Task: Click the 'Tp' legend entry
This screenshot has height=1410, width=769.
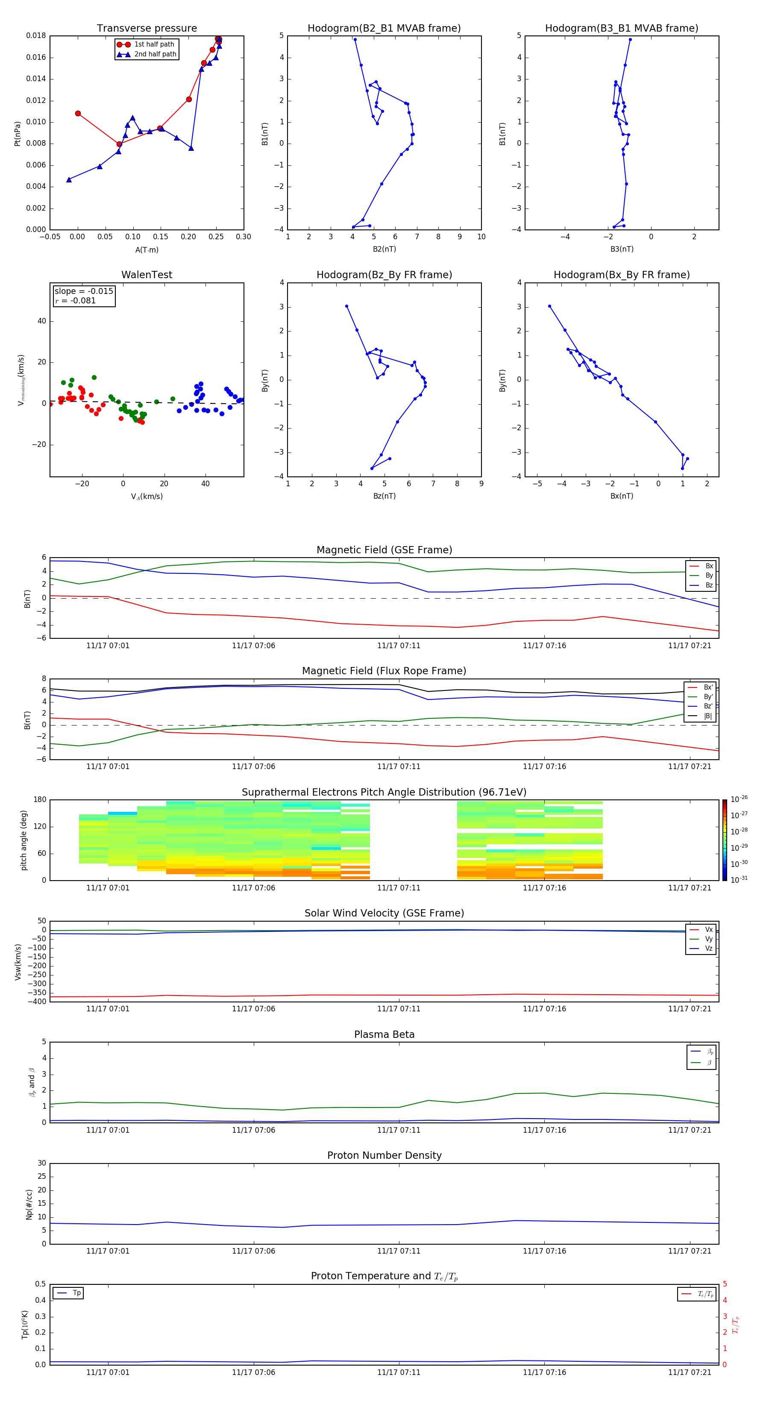Action: [69, 1293]
